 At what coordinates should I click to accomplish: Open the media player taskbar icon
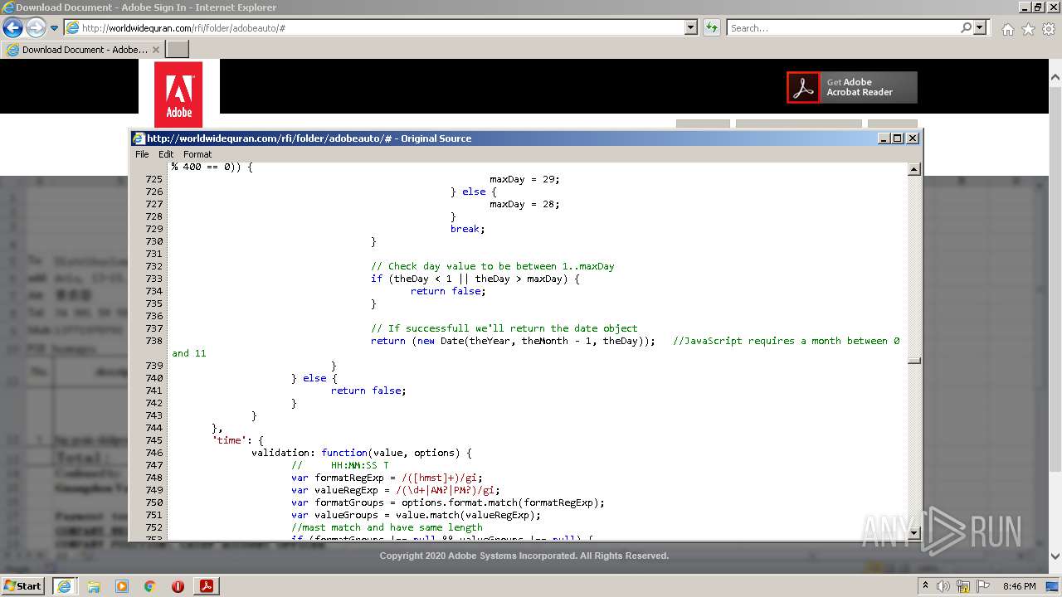[x=122, y=585]
